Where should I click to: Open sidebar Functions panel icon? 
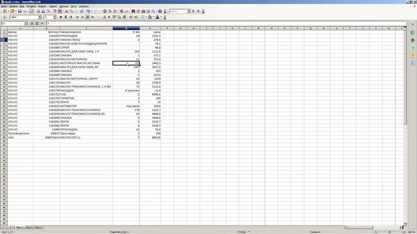(x=412, y=63)
